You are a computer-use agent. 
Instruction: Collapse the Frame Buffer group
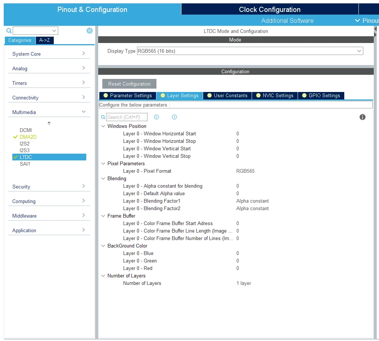pos(103,216)
